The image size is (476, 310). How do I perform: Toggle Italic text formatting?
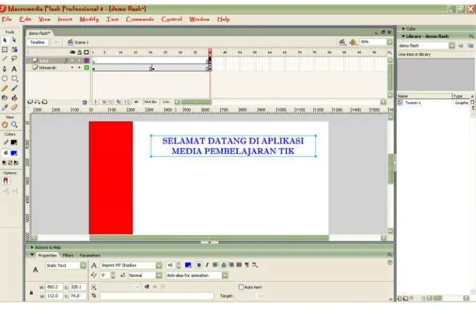pos(207,265)
